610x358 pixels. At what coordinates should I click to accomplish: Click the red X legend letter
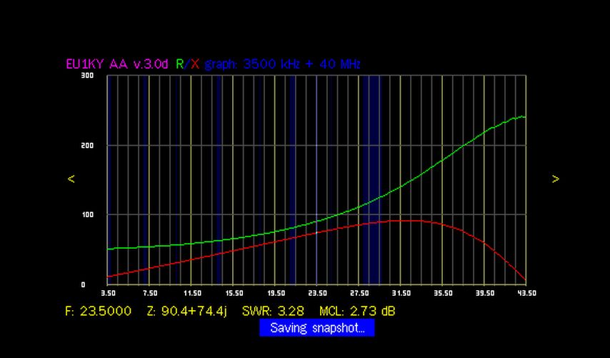click(195, 64)
